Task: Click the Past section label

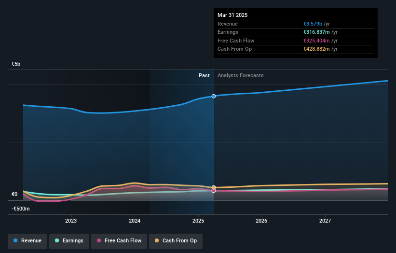Action: pos(204,76)
